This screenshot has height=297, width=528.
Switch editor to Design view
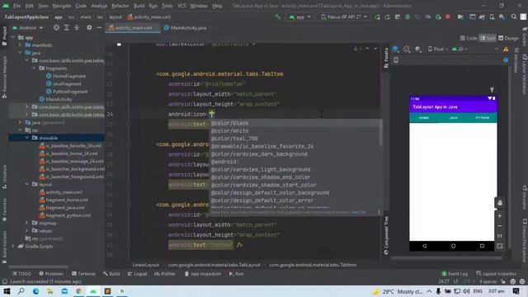click(508, 38)
